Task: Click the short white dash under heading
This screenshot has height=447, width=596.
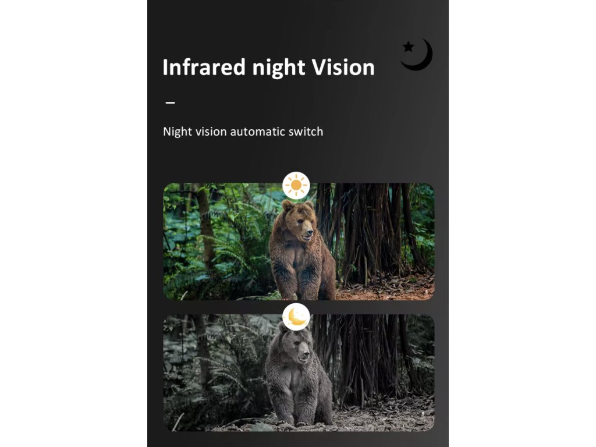Action: [x=171, y=102]
